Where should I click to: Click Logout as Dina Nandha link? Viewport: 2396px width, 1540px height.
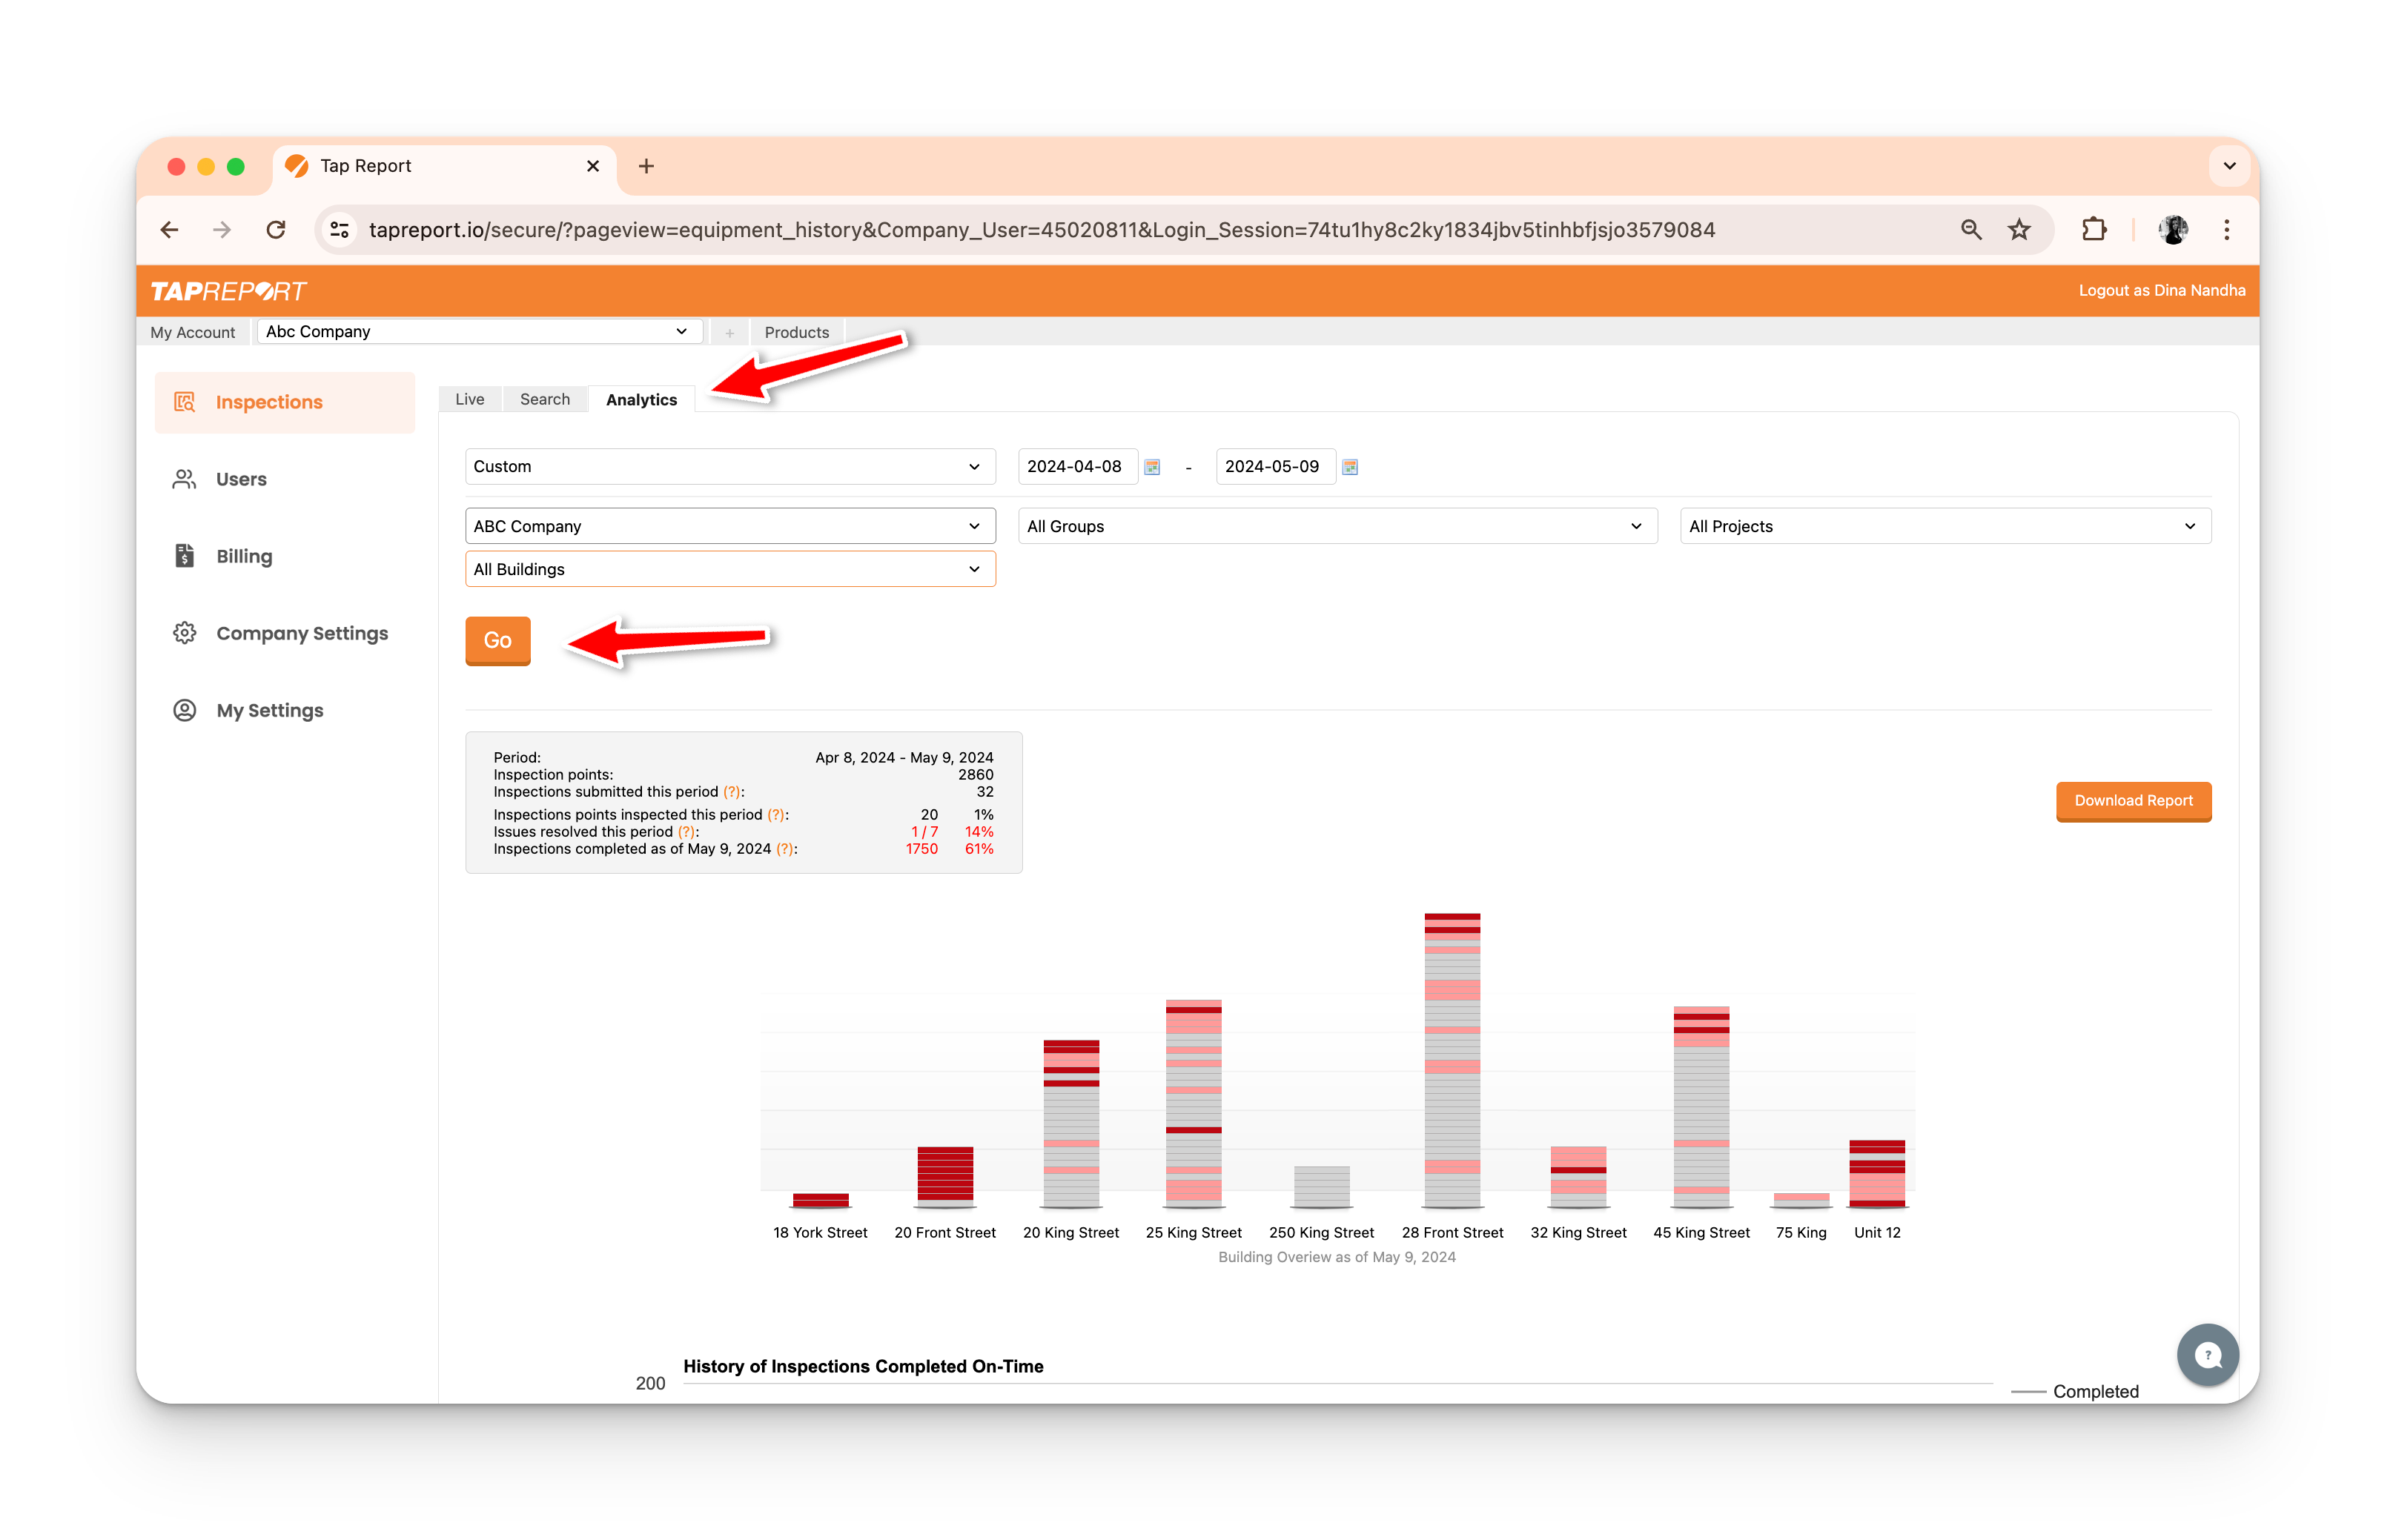(2161, 290)
